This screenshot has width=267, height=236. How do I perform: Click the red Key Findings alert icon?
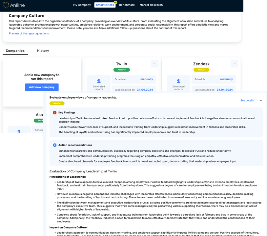tap(55, 113)
